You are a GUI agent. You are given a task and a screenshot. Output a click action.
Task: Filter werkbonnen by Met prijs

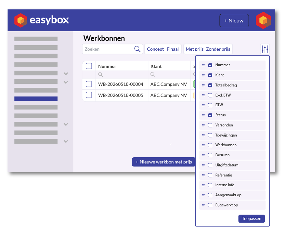[x=194, y=49]
